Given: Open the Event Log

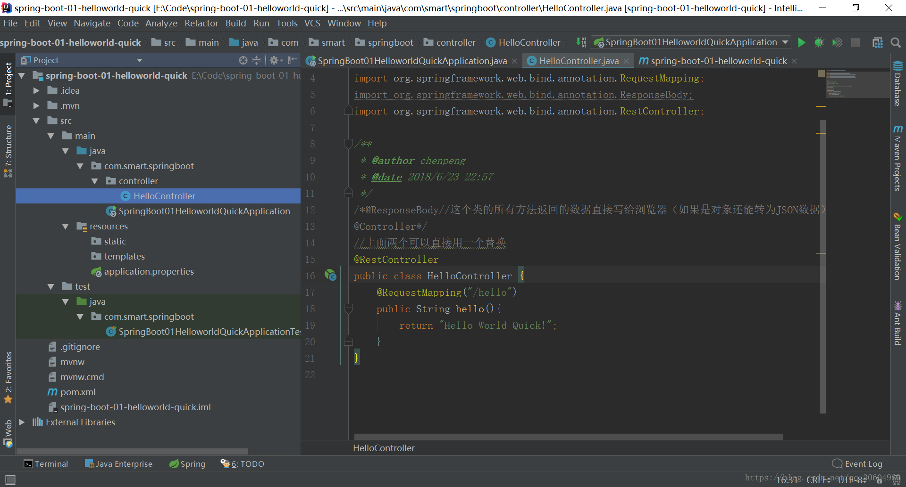Looking at the screenshot, I should 857,464.
